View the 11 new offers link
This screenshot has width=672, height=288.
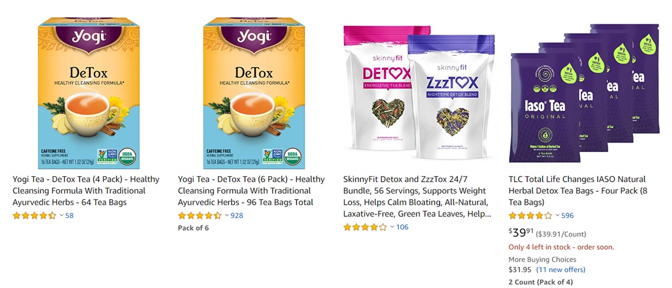pyautogui.click(x=561, y=270)
